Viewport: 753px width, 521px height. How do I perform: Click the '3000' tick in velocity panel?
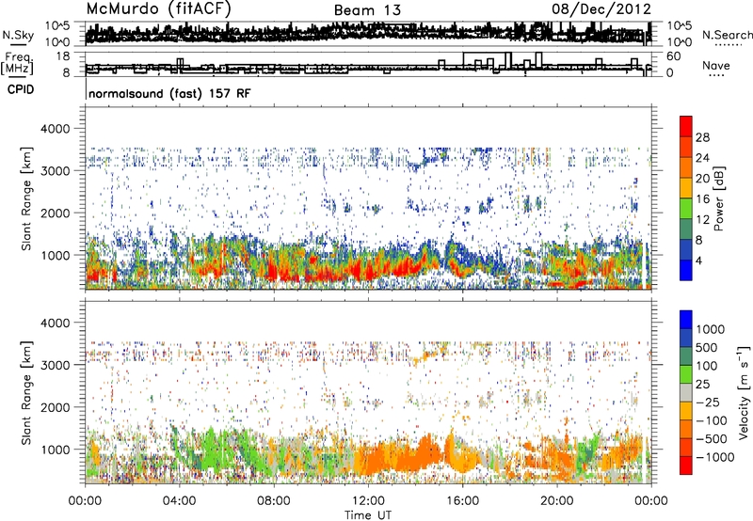click(56, 365)
